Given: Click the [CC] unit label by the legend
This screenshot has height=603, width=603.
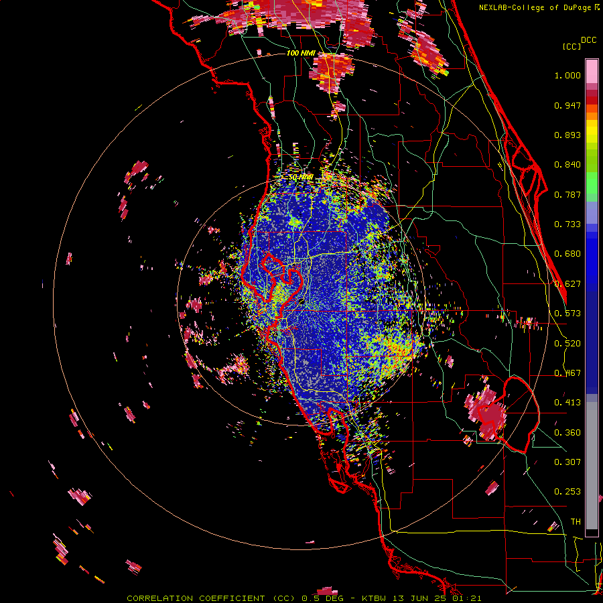Looking at the screenshot, I should (x=572, y=46).
